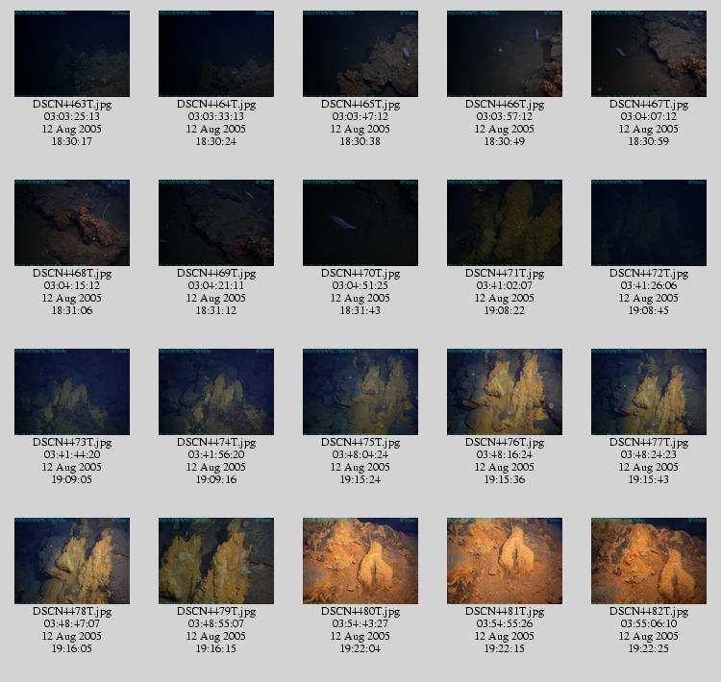Click the filename text DSCN4464T.jpg

216,105
